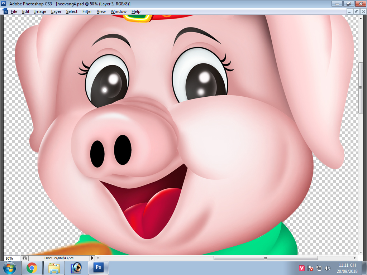The height and width of the screenshot is (275, 367).
Task: Click the Photoshop Ps icon on the taskbar
Action: [98, 268]
